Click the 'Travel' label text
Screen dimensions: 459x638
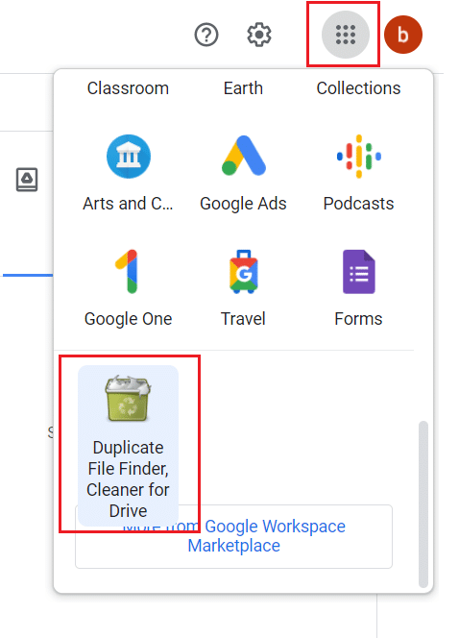(x=243, y=319)
